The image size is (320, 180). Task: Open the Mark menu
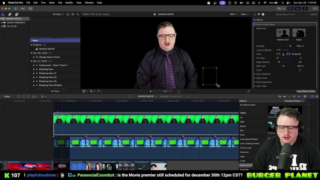52,3
